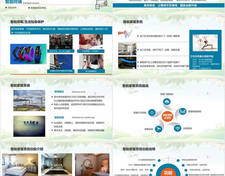Click the blue dot beside 窗帘、阳台天棚开合
This screenshot has width=225, height=176.
[x=152, y=170]
